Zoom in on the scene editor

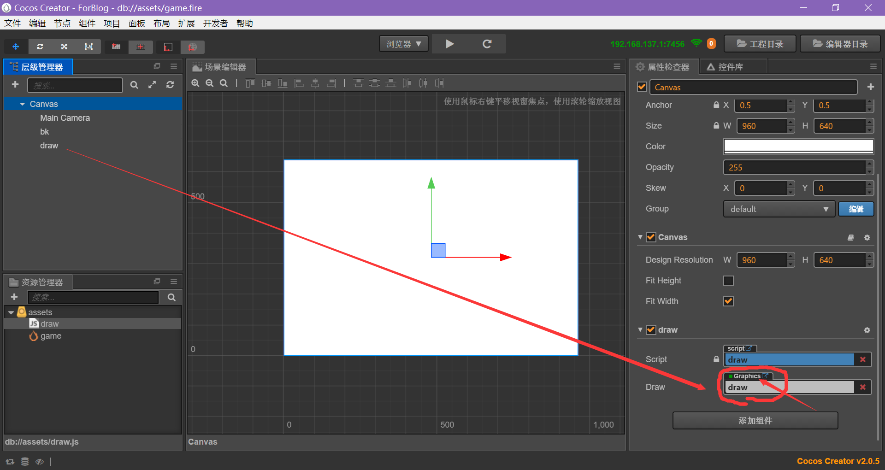195,83
